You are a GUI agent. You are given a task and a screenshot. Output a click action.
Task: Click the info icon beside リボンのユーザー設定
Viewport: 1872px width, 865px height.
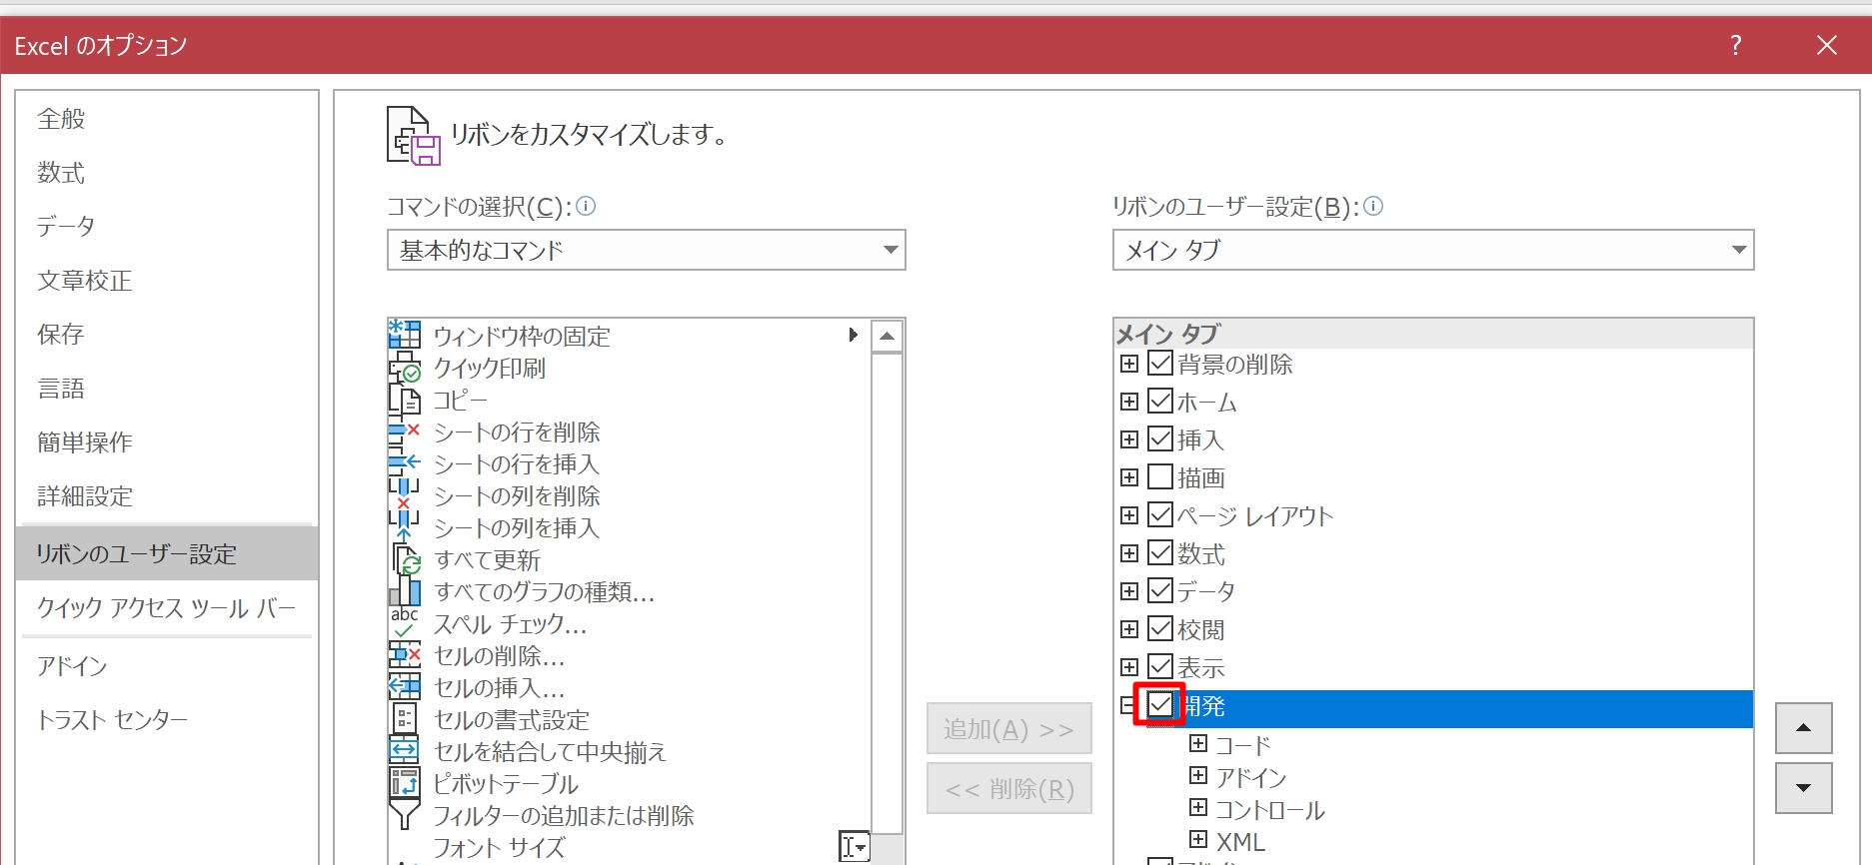click(x=1373, y=206)
